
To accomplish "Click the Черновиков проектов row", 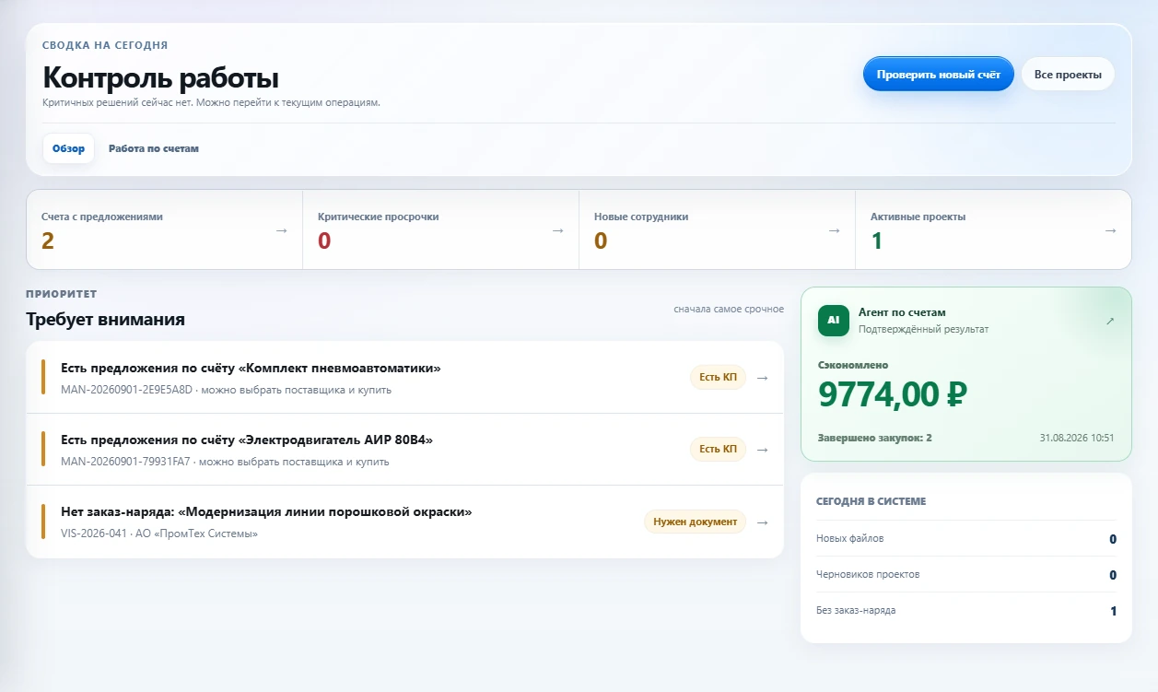I will [x=965, y=574].
